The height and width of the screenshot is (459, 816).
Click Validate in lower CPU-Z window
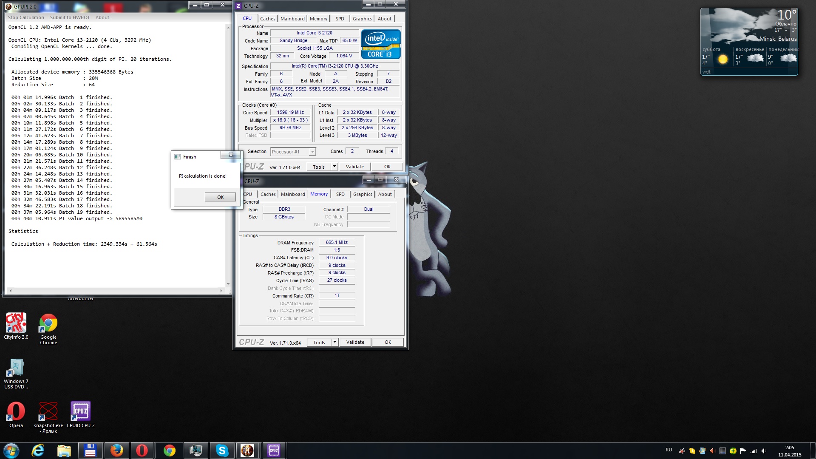(355, 343)
